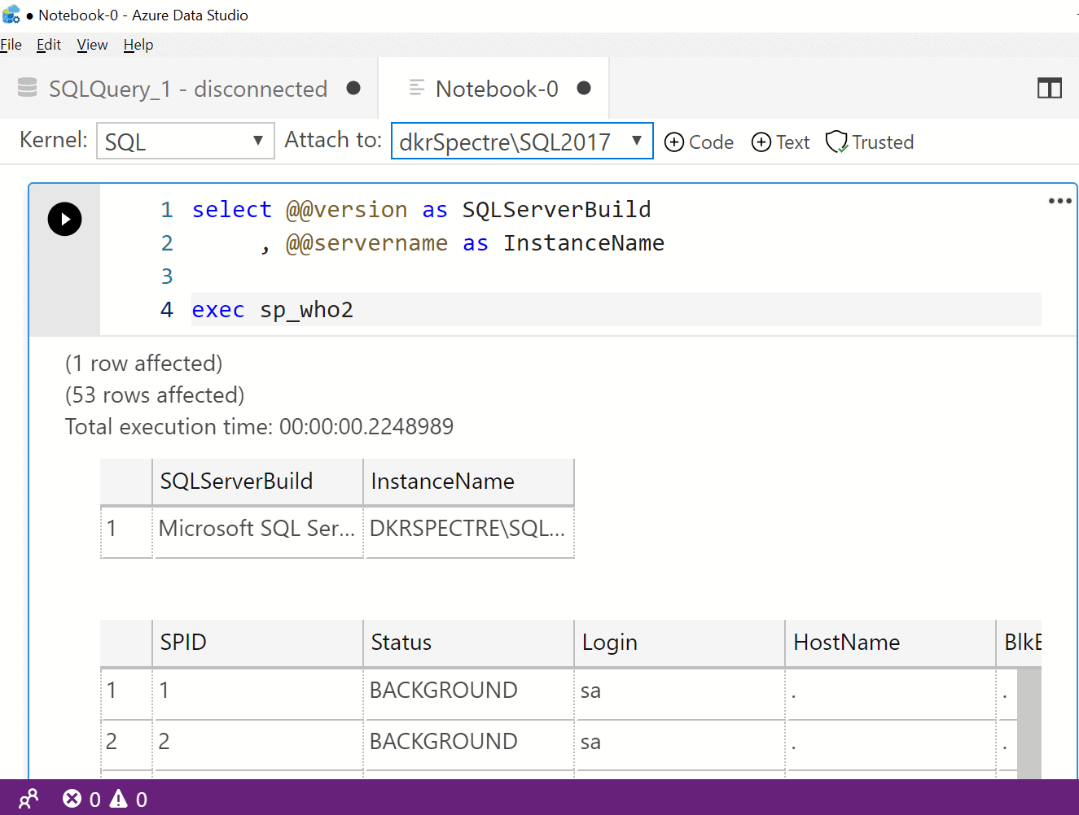Open the File menu
The width and height of the screenshot is (1079, 815).
pos(11,45)
